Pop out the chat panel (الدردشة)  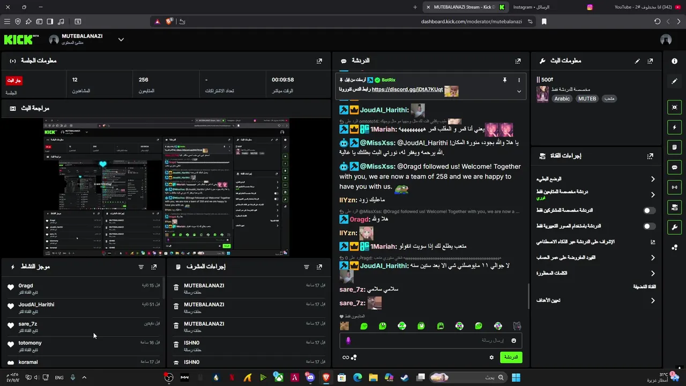pyautogui.click(x=518, y=61)
